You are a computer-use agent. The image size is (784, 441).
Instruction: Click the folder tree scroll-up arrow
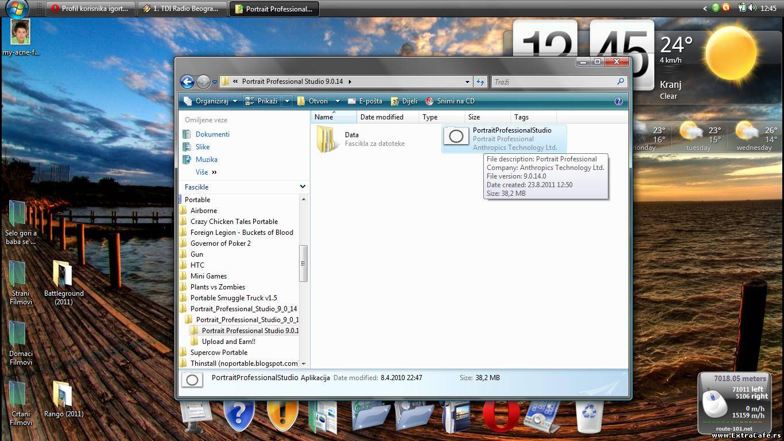[304, 199]
